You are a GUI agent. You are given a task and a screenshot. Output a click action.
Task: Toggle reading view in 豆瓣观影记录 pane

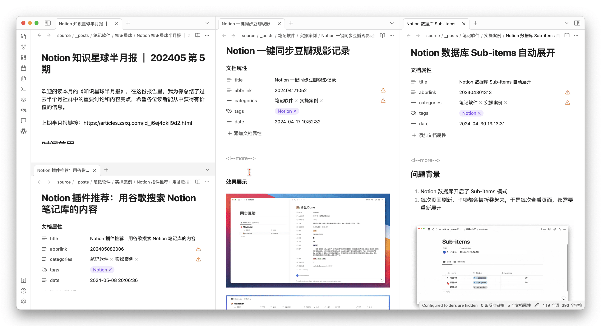(383, 36)
